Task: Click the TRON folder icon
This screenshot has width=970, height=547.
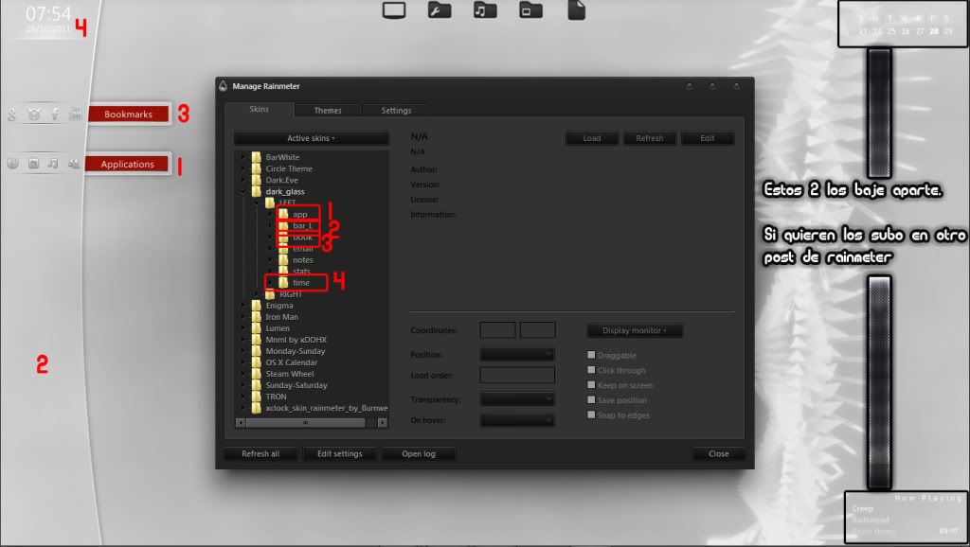Action: pos(256,397)
